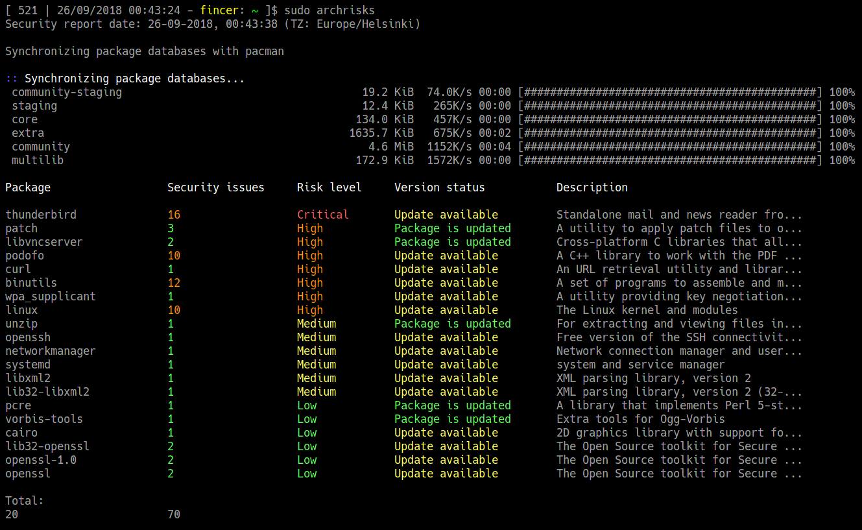Click the "fincer" username in the prompt
Viewport: 862px width, 530px height.
(219, 10)
